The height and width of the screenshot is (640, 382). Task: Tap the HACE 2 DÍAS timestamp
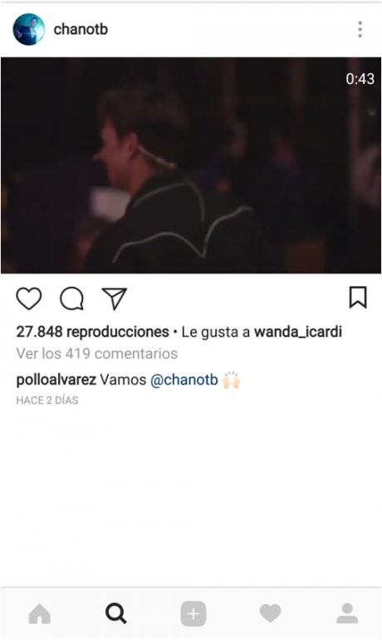tap(47, 401)
